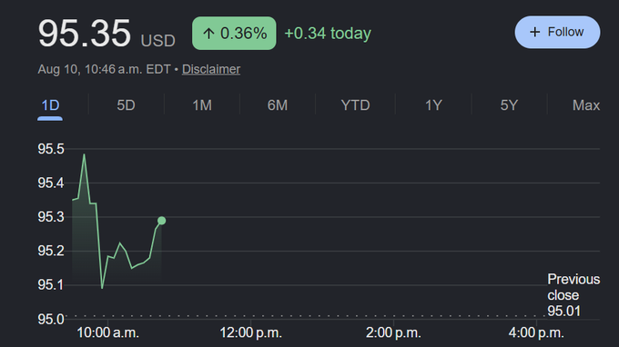Viewport: 619px width, 347px height.
Task: Click the 95.2 y-axis label
Action: pyautogui.click(x=51, y=251)
